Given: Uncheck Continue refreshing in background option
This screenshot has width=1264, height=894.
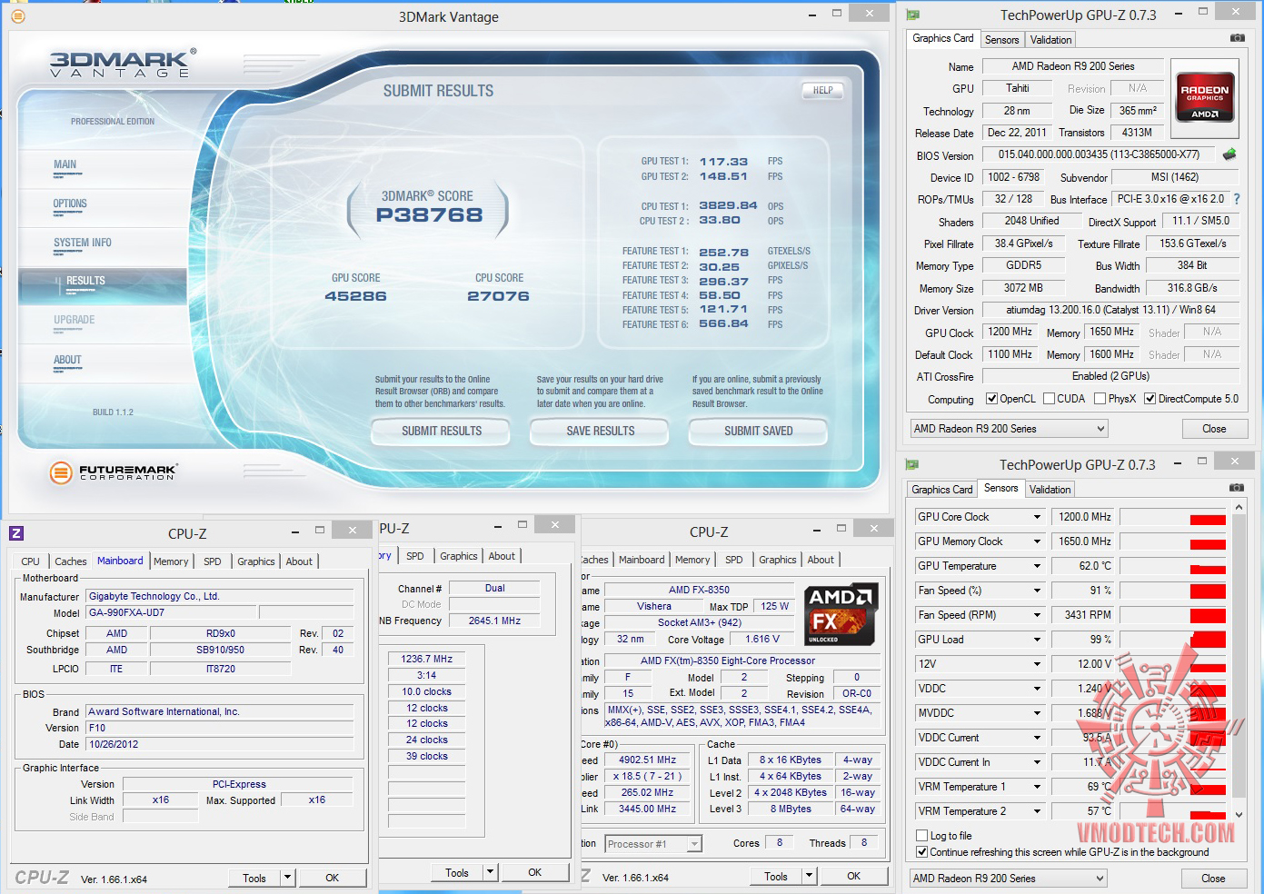Looking at the screenshot, I should click(x=922, y=852).
